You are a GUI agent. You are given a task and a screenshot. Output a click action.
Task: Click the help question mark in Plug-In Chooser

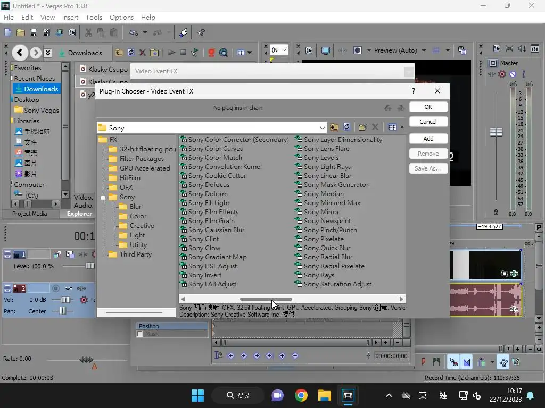click(x=413, y=91)
